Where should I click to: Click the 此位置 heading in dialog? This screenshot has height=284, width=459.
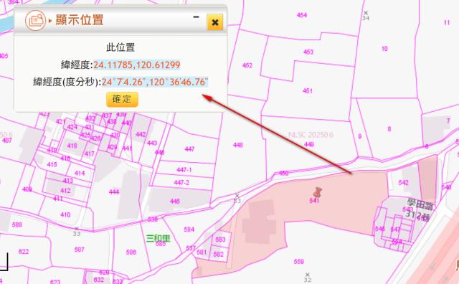120,47
